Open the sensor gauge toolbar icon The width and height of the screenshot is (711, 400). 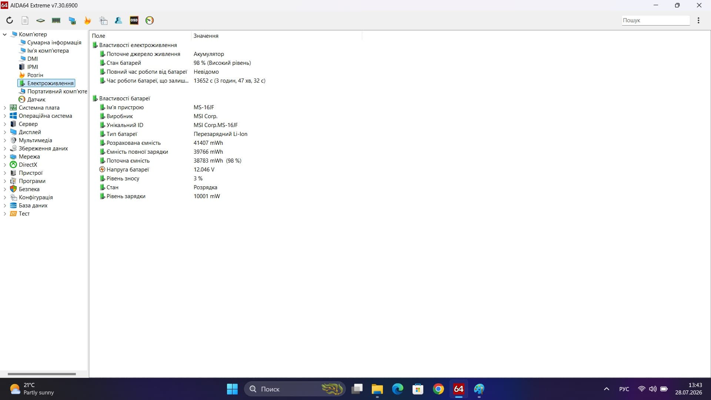[x=150, y=20]
